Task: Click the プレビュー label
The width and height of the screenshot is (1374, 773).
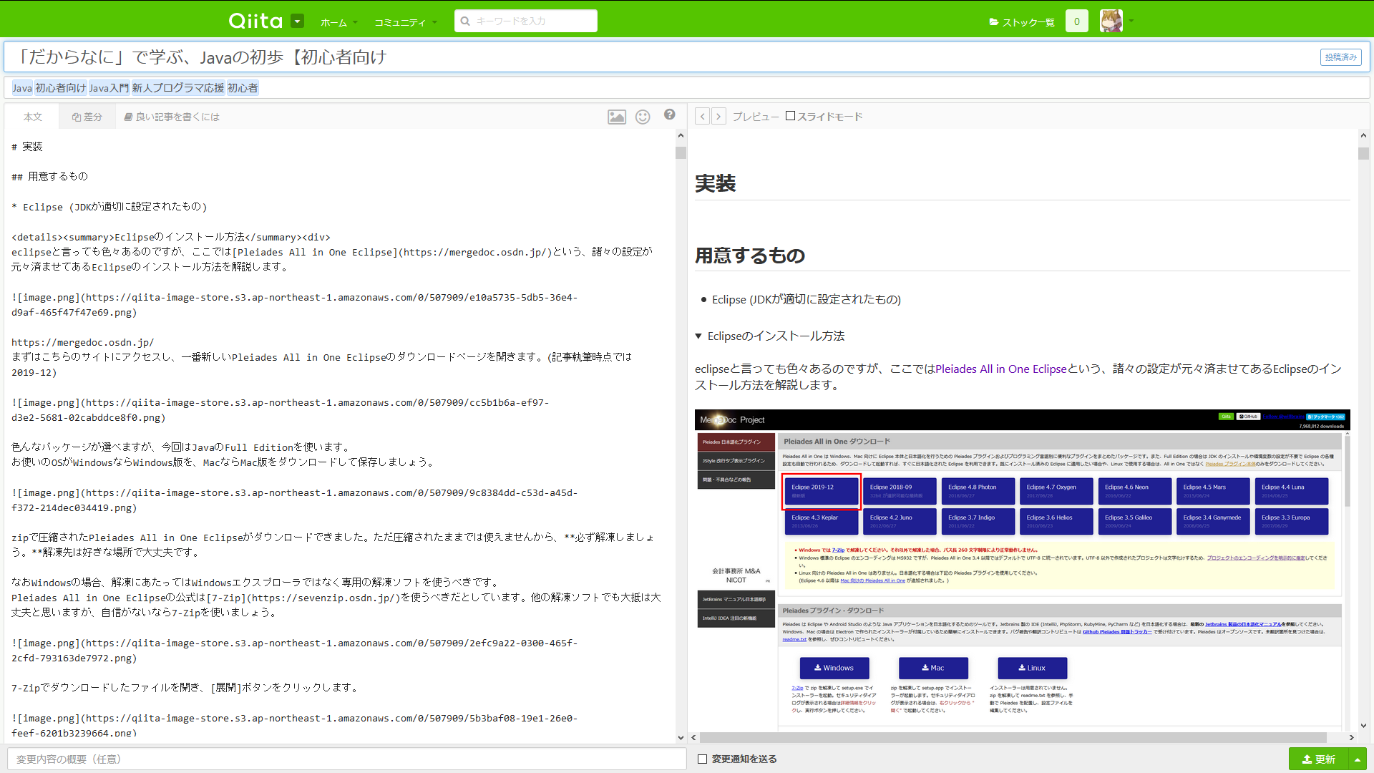Action: [755, 117]
